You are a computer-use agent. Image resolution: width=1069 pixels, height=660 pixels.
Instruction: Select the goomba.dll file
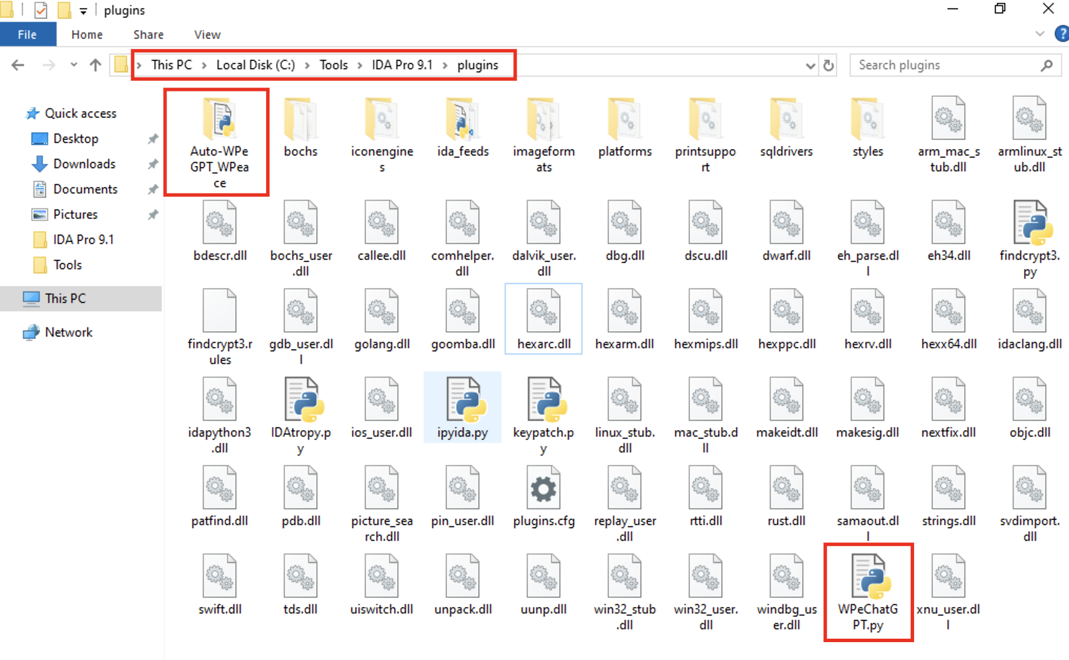pyautogui.click(x=463, y=319)
